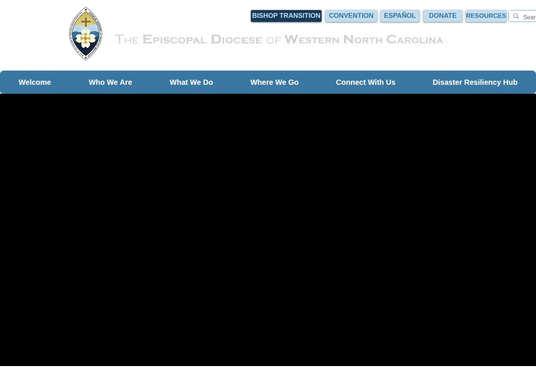Open the Who We Are menu
This screenshot has height=372, width=536.
point(110,82)
